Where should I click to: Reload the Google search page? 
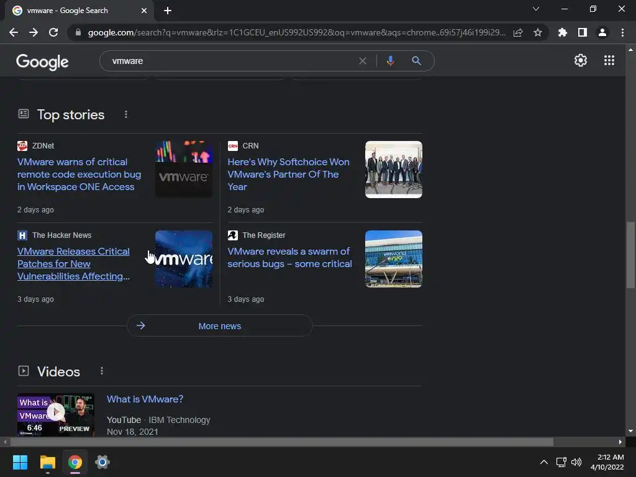[x=53, y=32]
